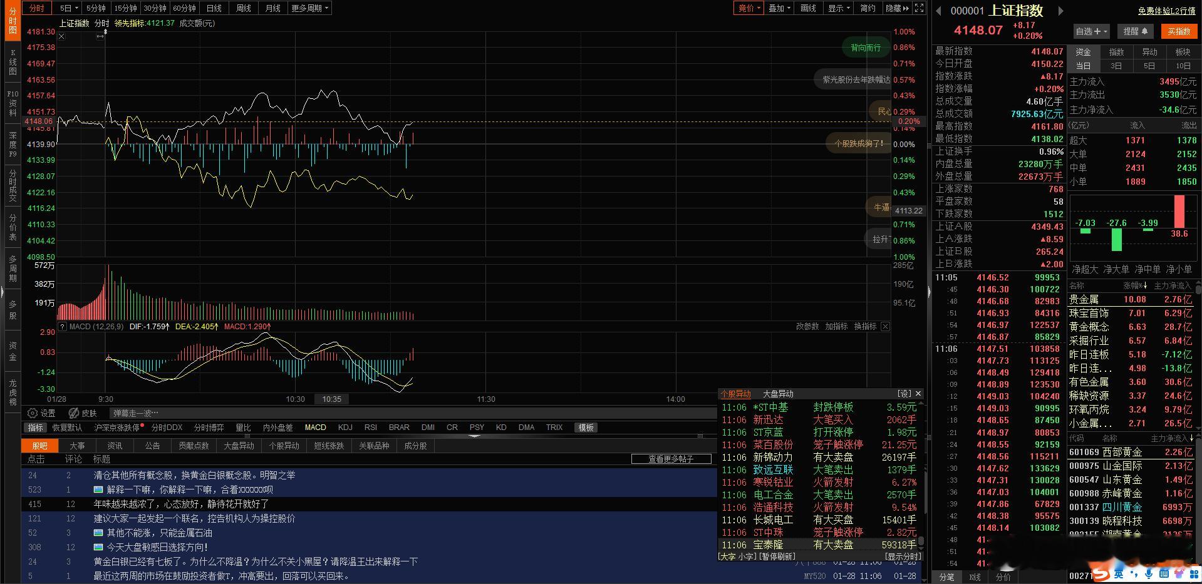Click the X icon at chart top-left

[61, 36]
